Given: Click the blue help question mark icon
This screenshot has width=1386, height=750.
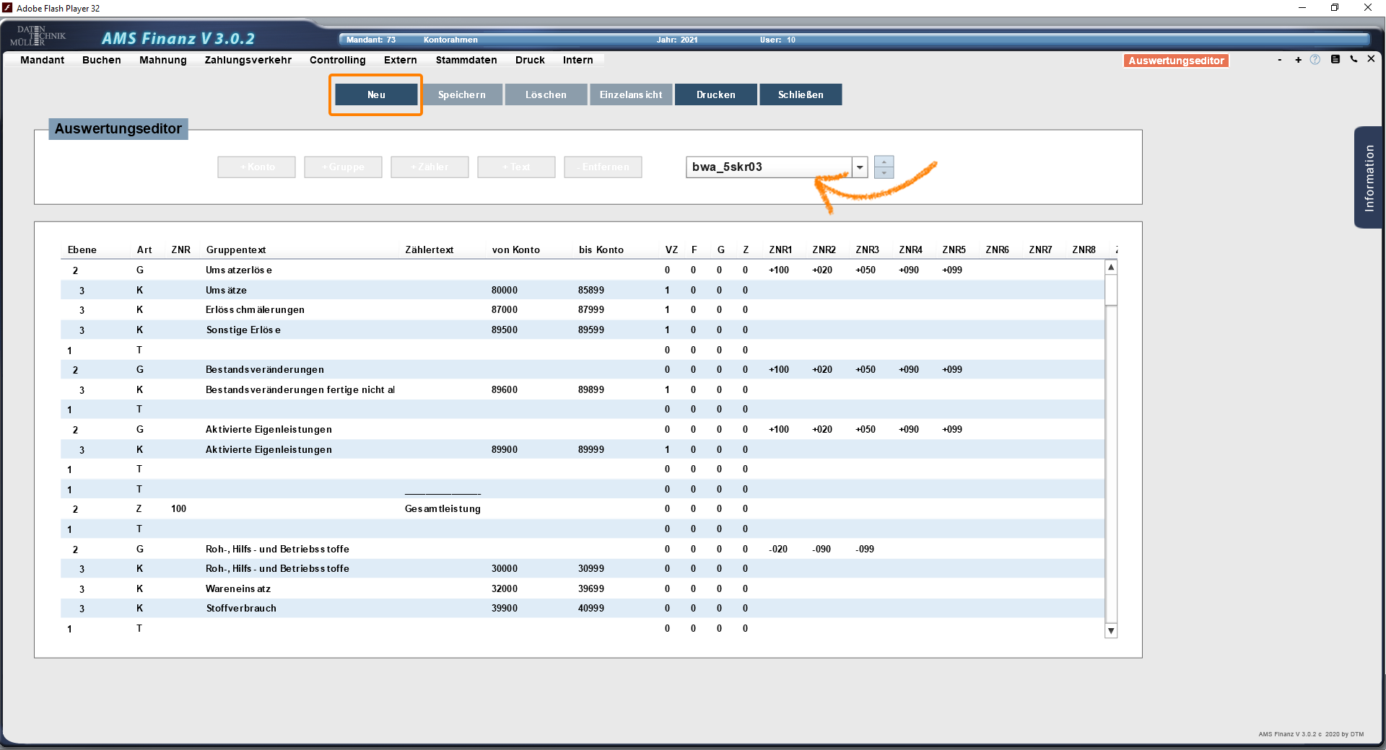Looking at the screenshot, I should point(1315,60).
